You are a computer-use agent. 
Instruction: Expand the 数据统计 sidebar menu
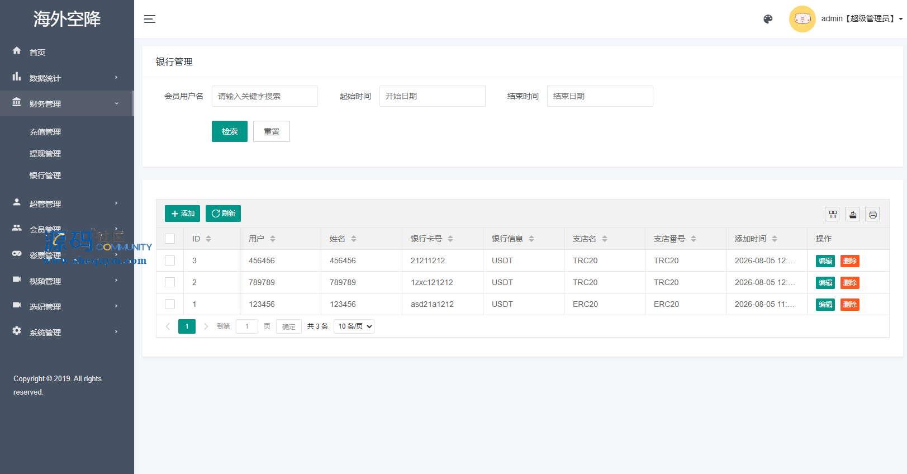(x=67, y=78)
